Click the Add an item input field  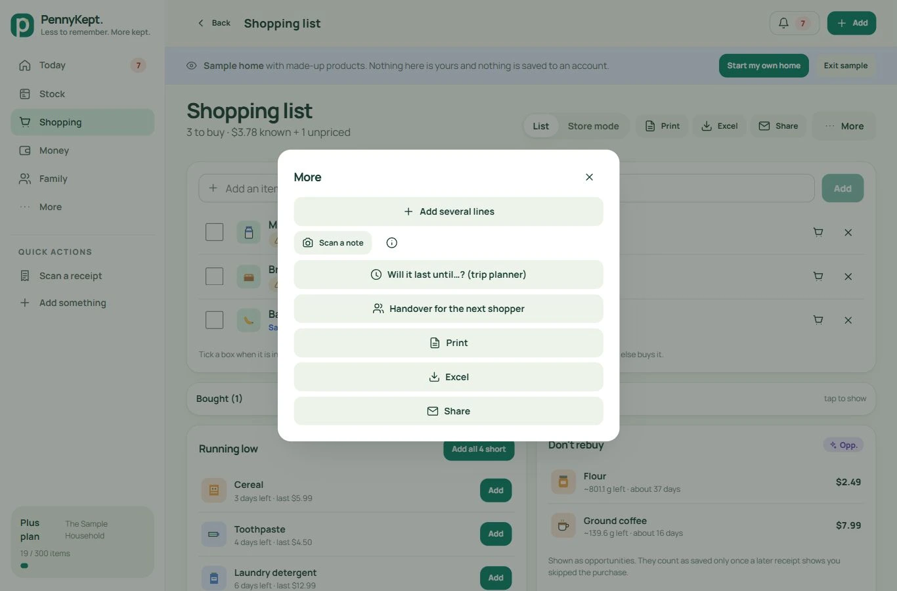tap(506, 188)
